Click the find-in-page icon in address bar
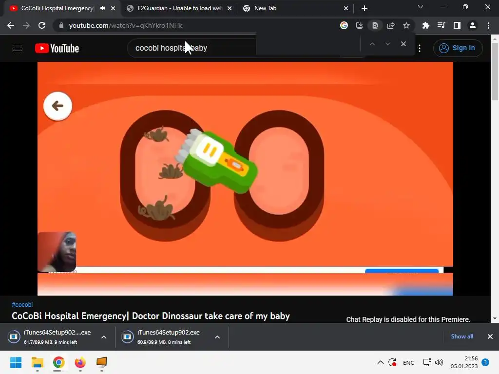This screenshot has width=499, height=374. click(375, 25)
